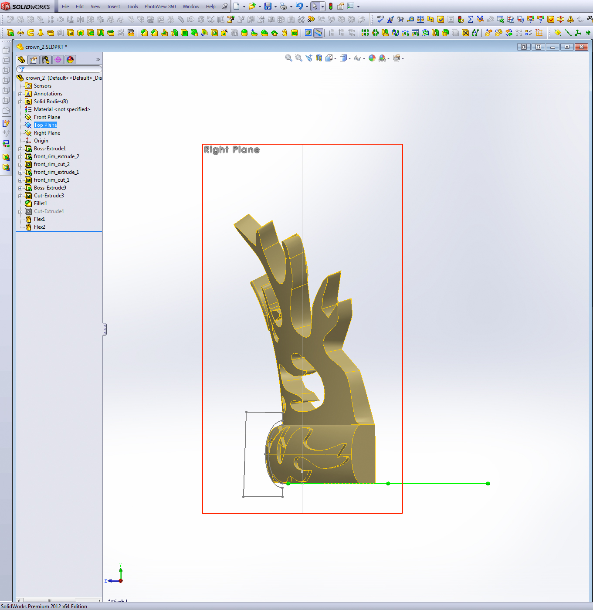
Task: Open the Options icon
Action: pyautogui.click(x=351, y=7)
